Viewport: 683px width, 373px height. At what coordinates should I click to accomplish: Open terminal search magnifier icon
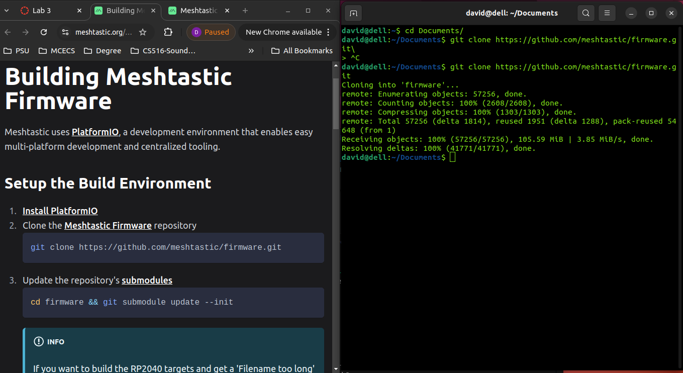586,14
